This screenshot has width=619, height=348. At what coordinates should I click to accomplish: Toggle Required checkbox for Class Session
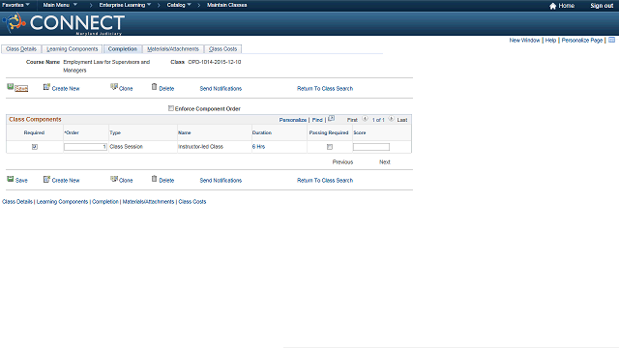click(35, 147)
